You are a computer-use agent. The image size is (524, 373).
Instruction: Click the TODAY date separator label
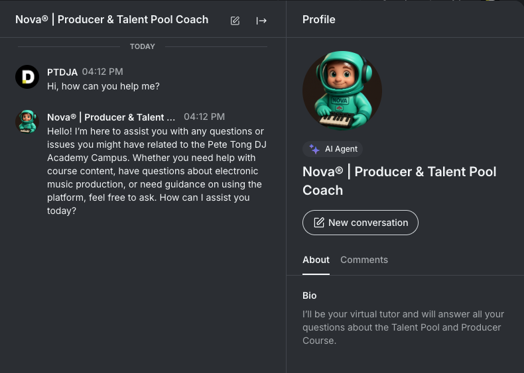click(x=143, y=46)
